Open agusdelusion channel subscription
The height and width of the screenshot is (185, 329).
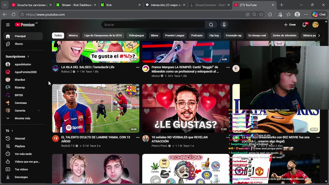coord(23,64)
